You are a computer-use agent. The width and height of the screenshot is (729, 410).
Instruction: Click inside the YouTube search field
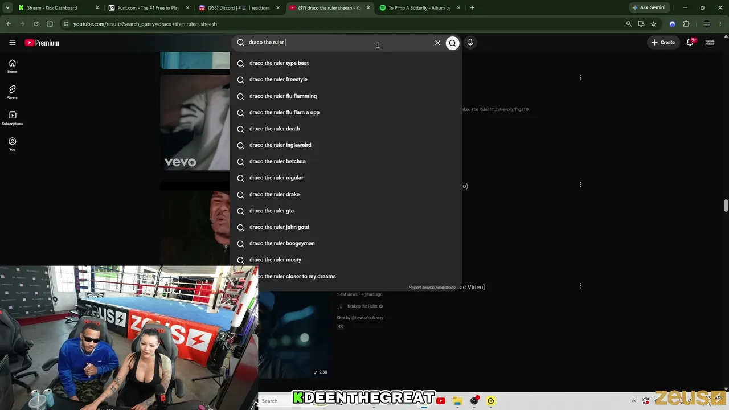(x=339, y=43)
